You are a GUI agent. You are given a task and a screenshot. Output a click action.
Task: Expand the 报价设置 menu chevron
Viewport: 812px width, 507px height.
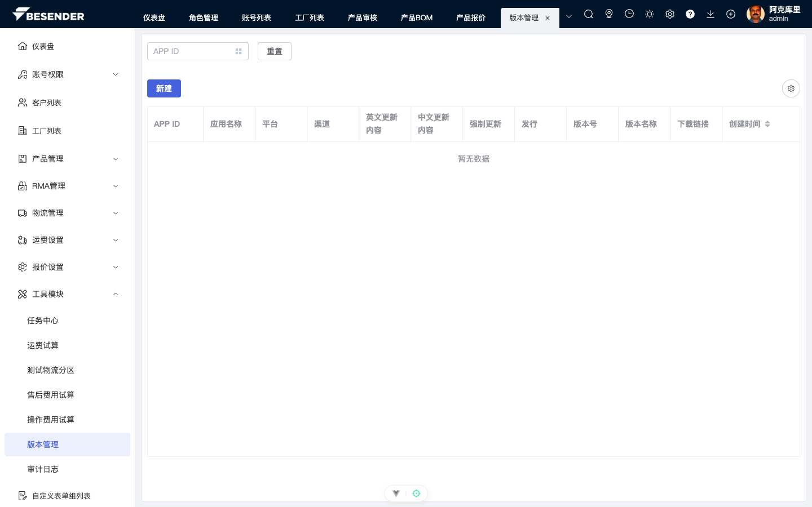click(116, 267)
